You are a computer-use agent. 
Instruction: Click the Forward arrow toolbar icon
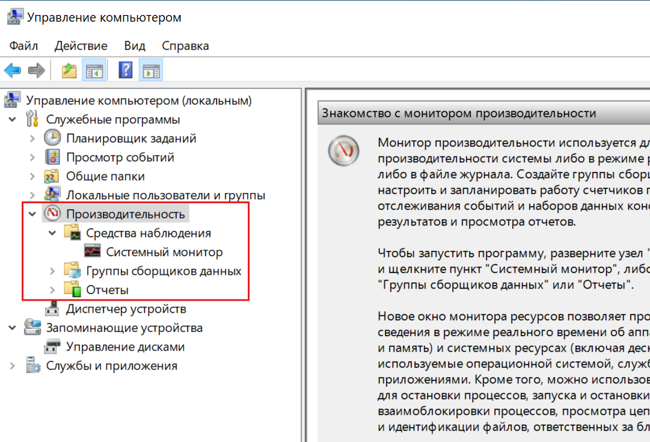37,70
